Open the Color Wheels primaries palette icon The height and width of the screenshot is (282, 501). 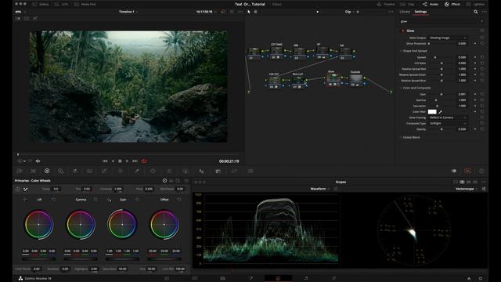[47, 171]
